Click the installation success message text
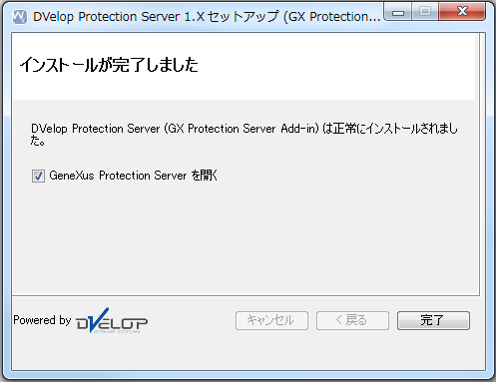Viewport: 496px width, 382px height. coord(245,135)
